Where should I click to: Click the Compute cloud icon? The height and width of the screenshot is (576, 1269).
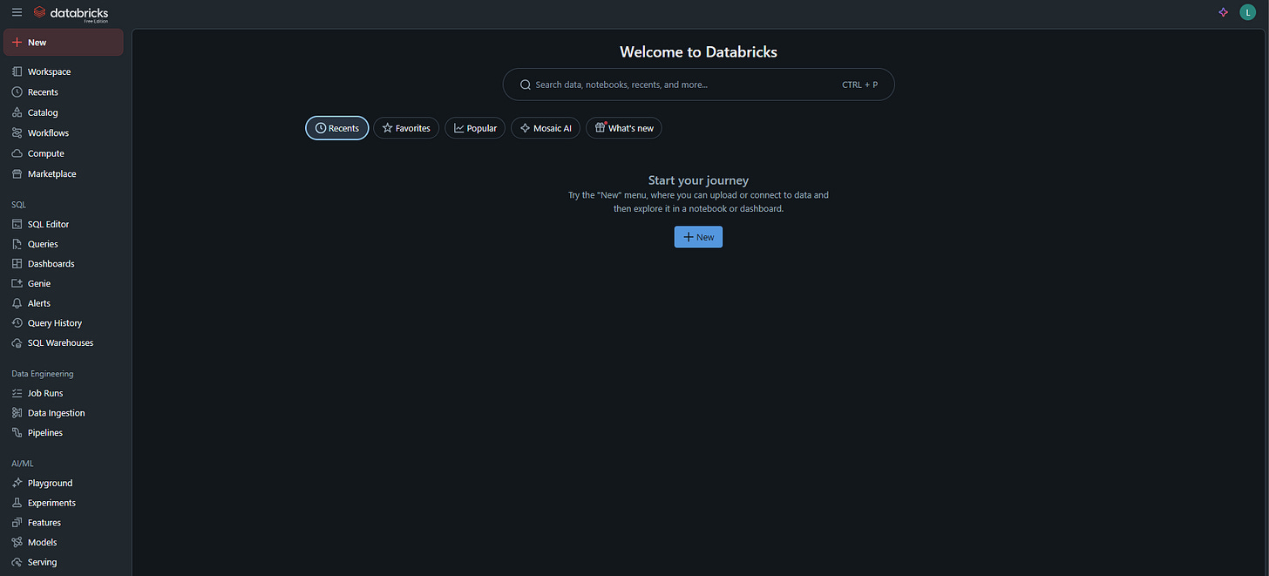17,153
